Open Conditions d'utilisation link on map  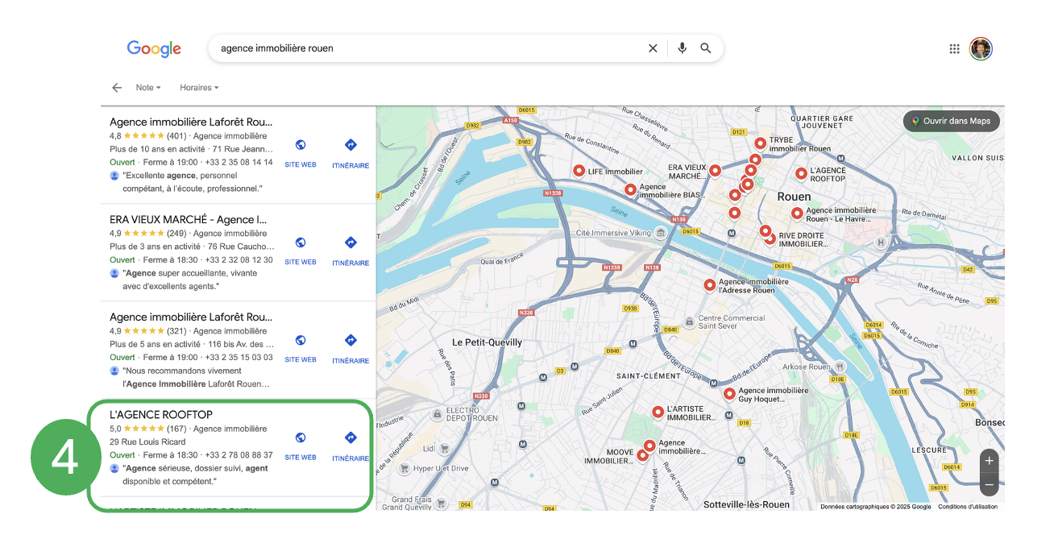[968, 507]
